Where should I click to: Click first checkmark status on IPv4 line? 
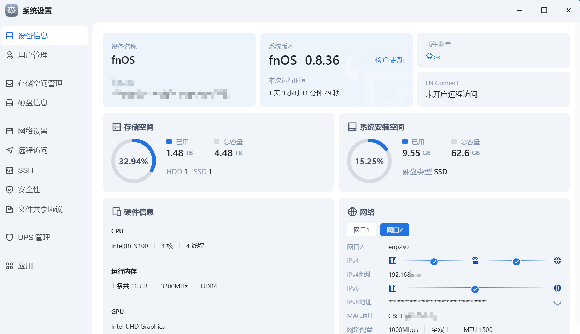point(434,262)
